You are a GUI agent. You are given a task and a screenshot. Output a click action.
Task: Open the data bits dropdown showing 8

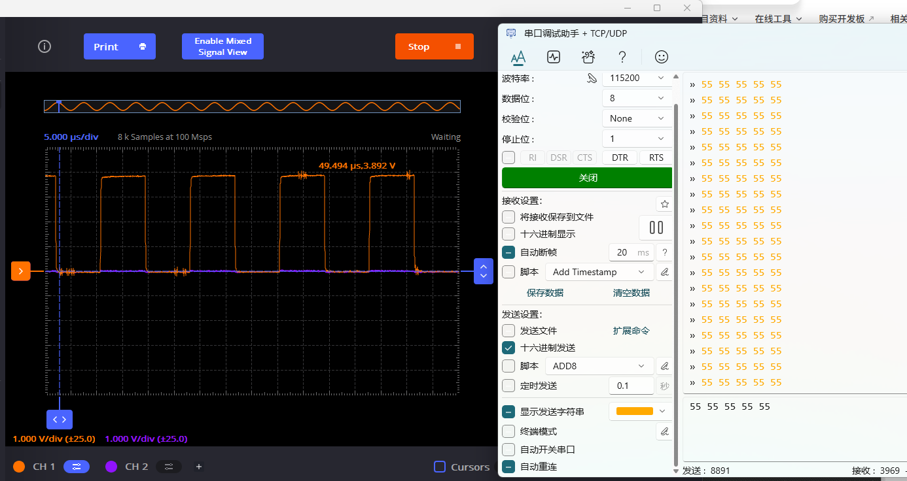click(637, 98)
